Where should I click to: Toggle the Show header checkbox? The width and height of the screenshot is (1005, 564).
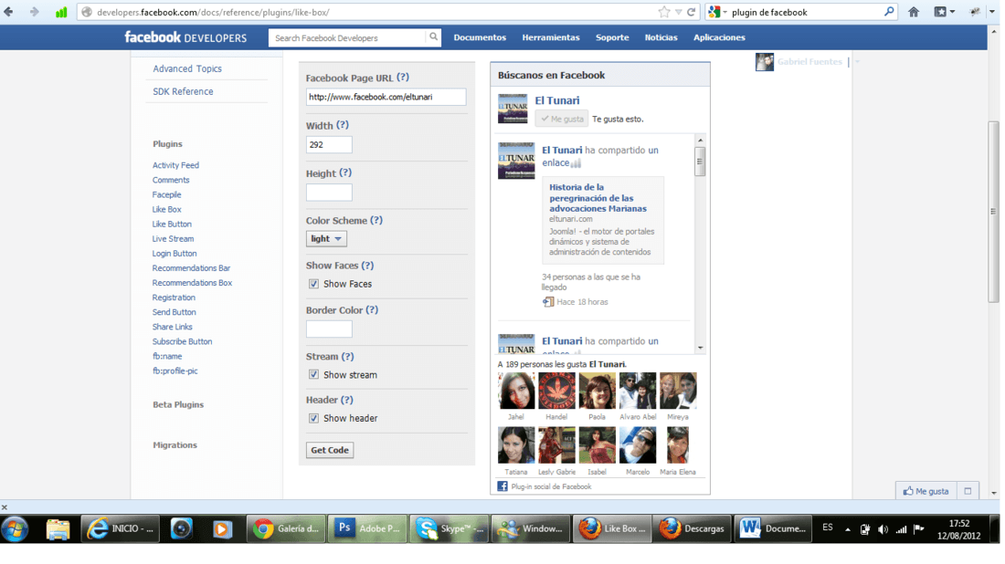coord(313,418)
